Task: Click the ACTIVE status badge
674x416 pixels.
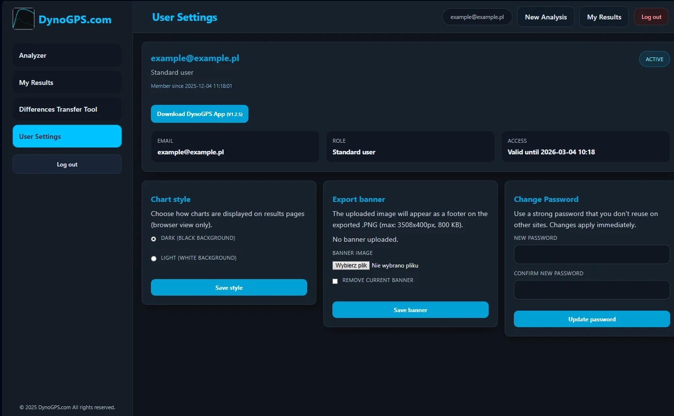Action: coord(654,59)
